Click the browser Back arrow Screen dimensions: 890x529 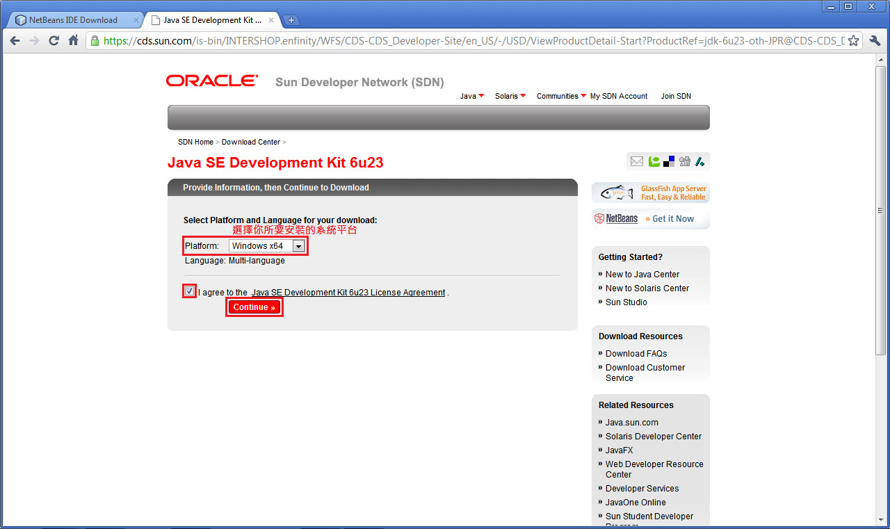pos(15,40)
